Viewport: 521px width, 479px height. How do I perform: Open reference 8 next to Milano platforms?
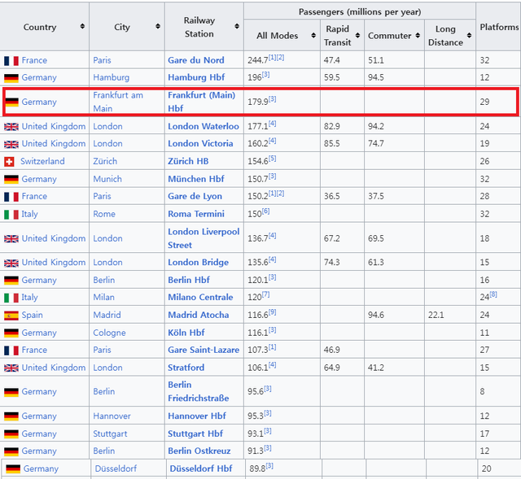[x=493, y=294]
